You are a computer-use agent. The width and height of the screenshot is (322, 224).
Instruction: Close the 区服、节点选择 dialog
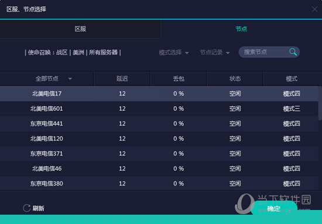click(314, 9)
